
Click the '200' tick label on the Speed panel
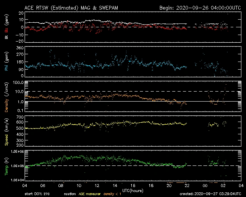pyautogui.click(x=20, y=145)
